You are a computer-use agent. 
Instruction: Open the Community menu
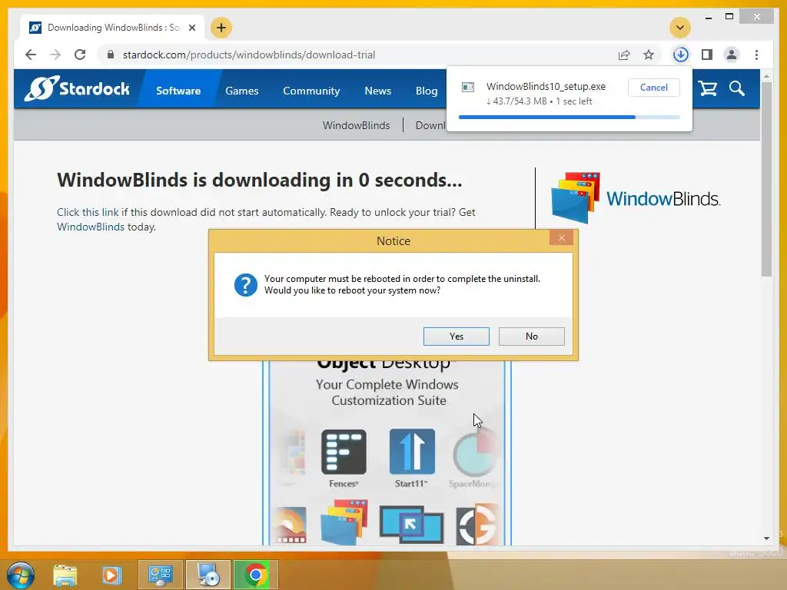click(311, 91)
